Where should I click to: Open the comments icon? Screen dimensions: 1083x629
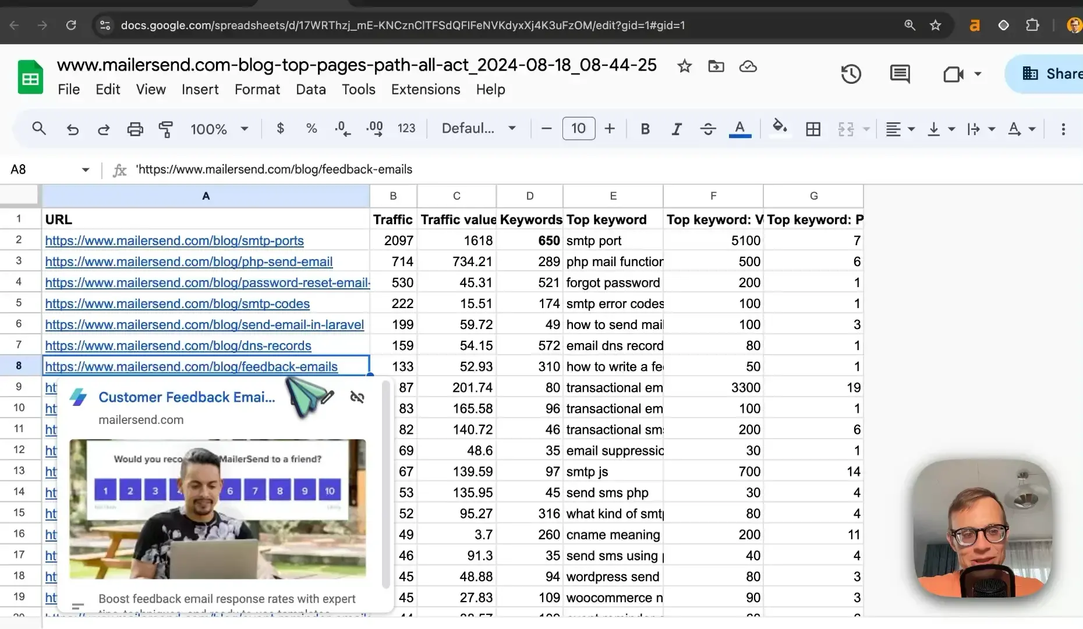tap(900, 74)
